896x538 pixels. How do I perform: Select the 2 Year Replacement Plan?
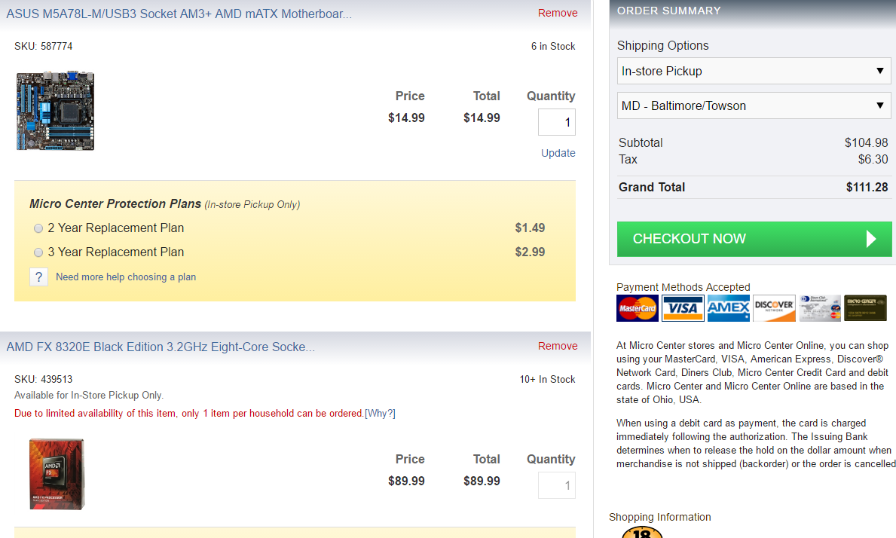(x=38, y=228)
